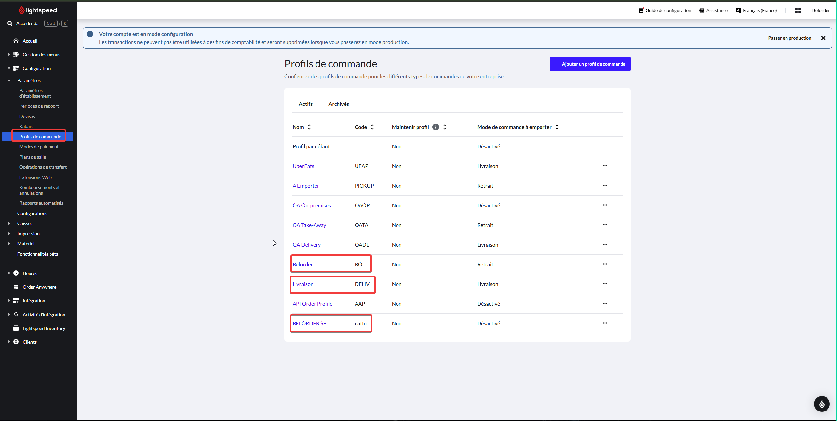This screenshot has height=421, width=837.
Task: Change language Français (France)
Action: tap(756, 10)
